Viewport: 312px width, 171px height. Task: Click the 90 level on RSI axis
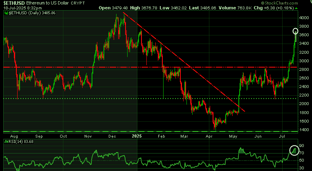coord(303,146)
